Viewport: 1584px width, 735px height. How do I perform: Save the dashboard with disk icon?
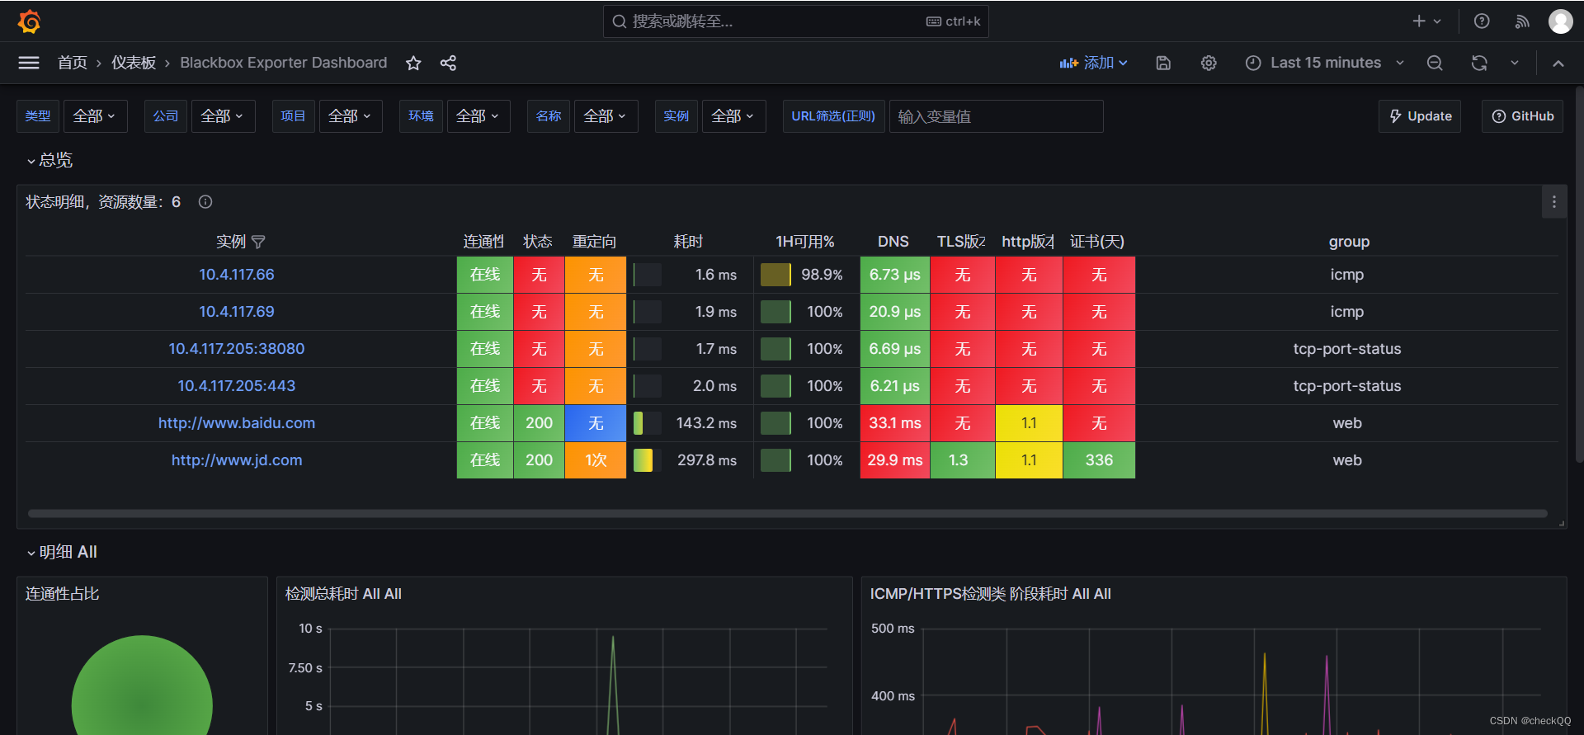coord(1163,63)
